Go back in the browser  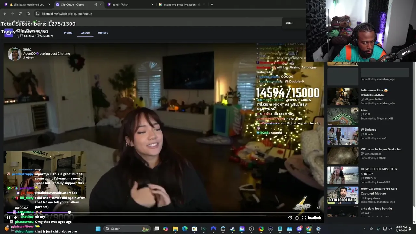[5, 14]
